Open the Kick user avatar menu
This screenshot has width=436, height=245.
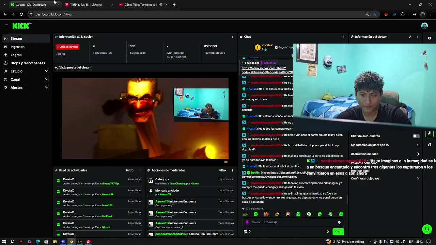[x=424, y=26]
